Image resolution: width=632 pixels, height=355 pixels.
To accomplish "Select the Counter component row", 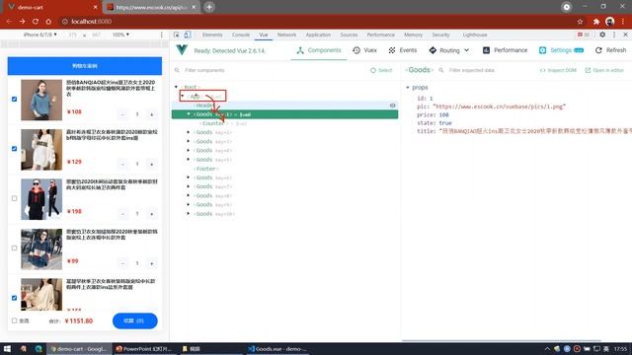I will [284, 123].
